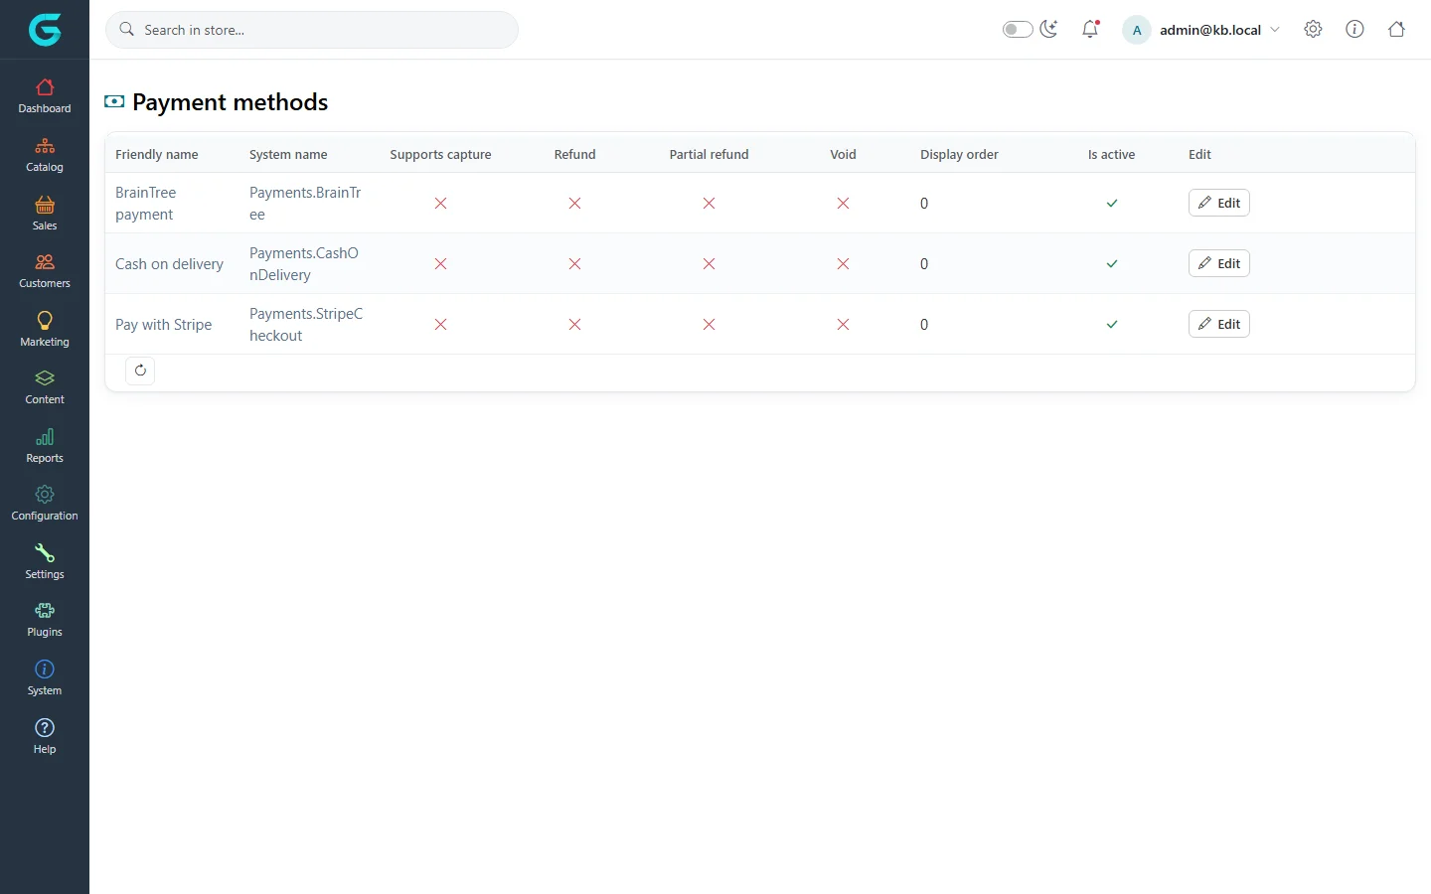Screen dimensions: 1431x894
Task: Open the Configuration sidebar menu
Action: 45,504
